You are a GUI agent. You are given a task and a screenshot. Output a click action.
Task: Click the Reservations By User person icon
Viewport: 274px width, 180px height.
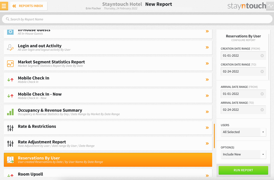tap(10, 160)
